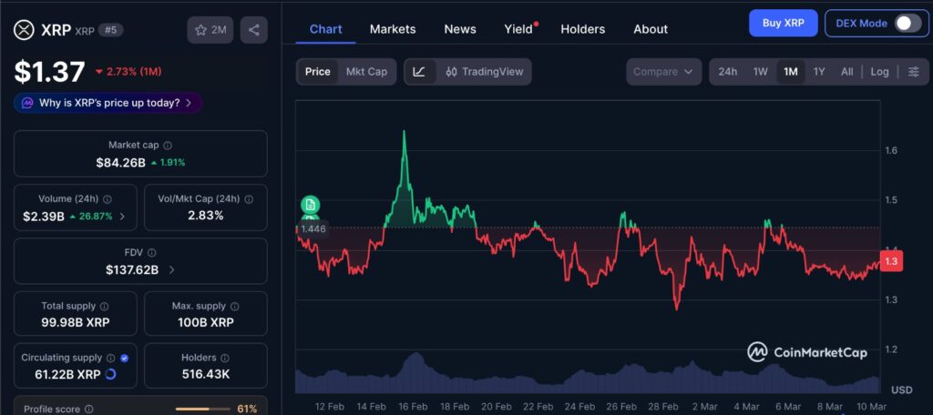Select All time range

pyautogui.click(x=846, y=72)
